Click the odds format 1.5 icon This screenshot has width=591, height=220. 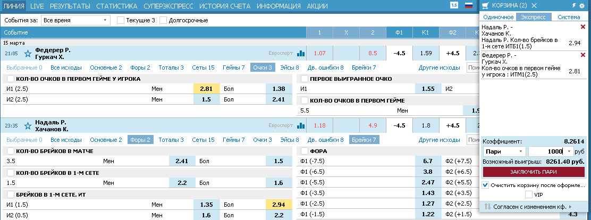[454, 5]
